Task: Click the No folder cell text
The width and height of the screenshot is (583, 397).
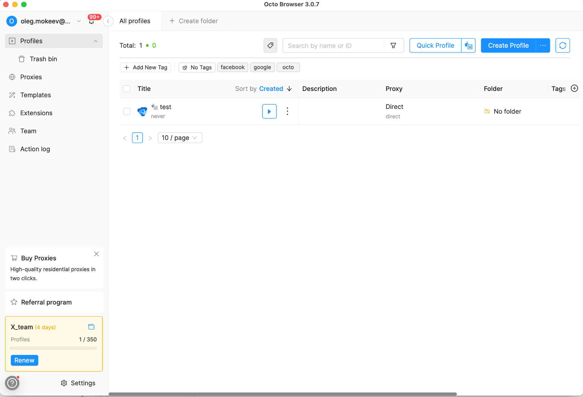Action: (x=507, y=111)
